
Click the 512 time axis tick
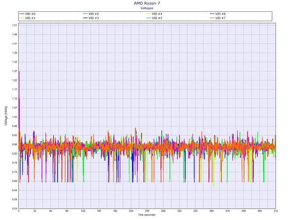pyautogui.click(x=276, y=211)
